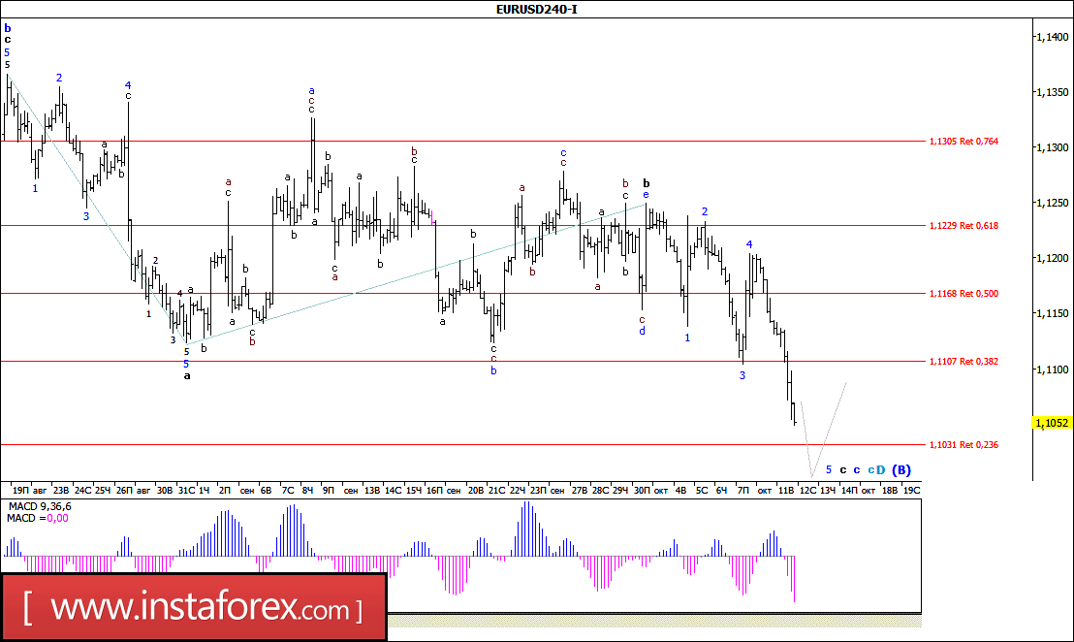Click the 1,1150 price axis value
The width and height of the screenshot is (1074, 642).
(1053, 313)
